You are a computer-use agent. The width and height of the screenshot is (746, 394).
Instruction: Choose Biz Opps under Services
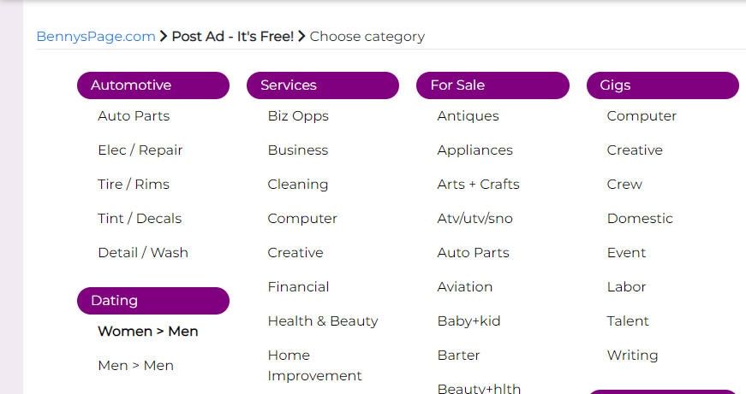pyautogui.click(x=298, y=116)
